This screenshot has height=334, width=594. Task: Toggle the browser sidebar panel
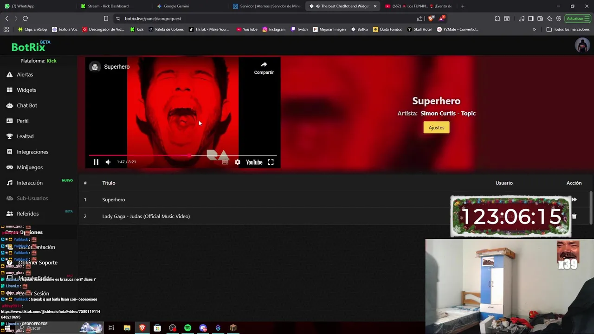tap(531, 19)
